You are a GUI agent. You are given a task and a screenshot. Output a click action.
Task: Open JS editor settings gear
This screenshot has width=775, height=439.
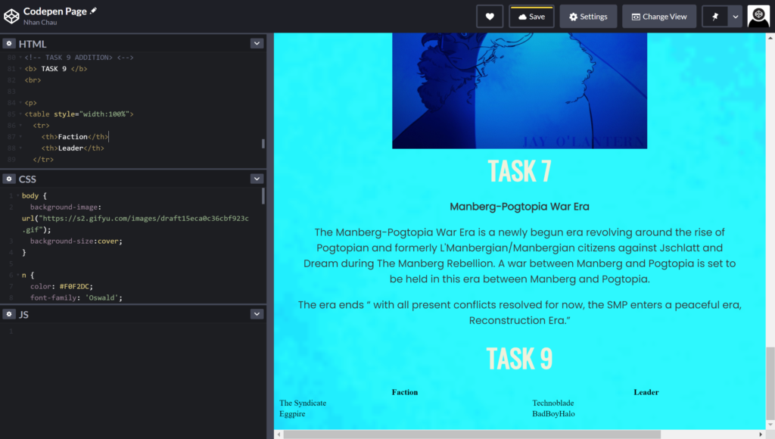9,314
